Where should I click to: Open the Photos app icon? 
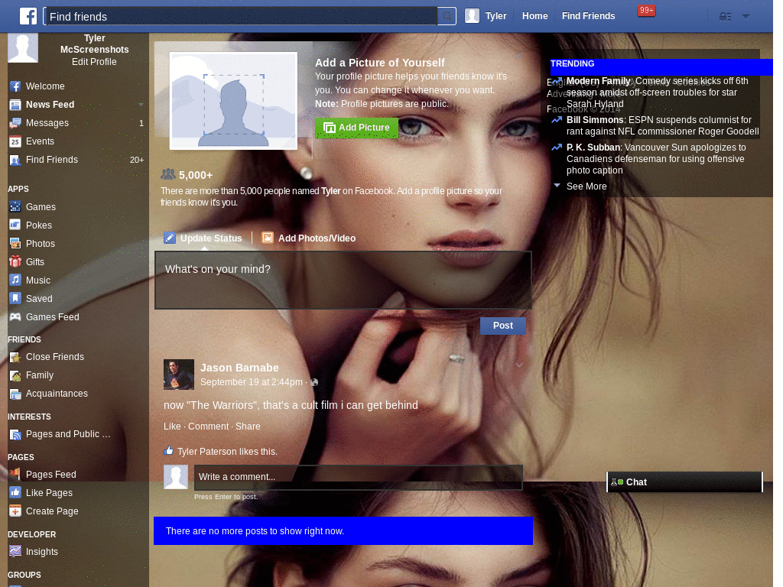point(15,244)
